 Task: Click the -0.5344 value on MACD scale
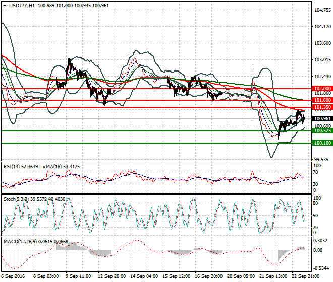click(320, 268)
